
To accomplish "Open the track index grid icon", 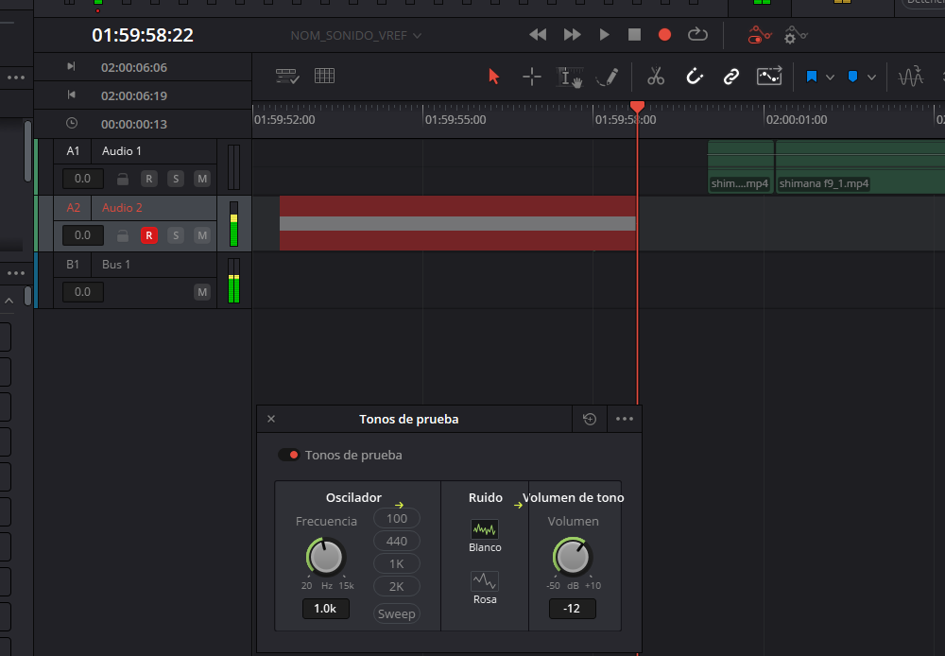I will pos(324,75).
